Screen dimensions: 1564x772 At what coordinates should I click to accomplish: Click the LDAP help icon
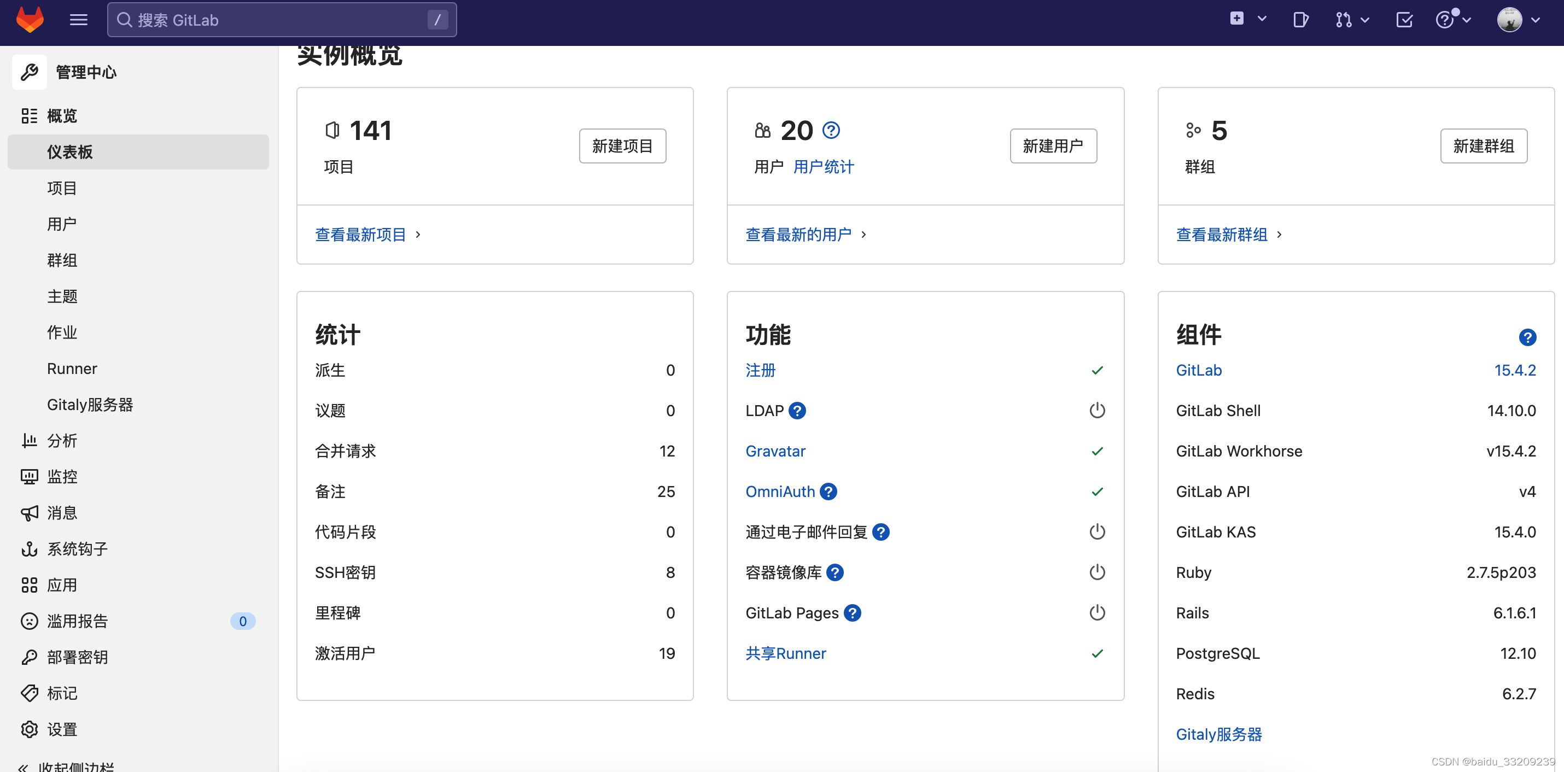click(797, 411)
